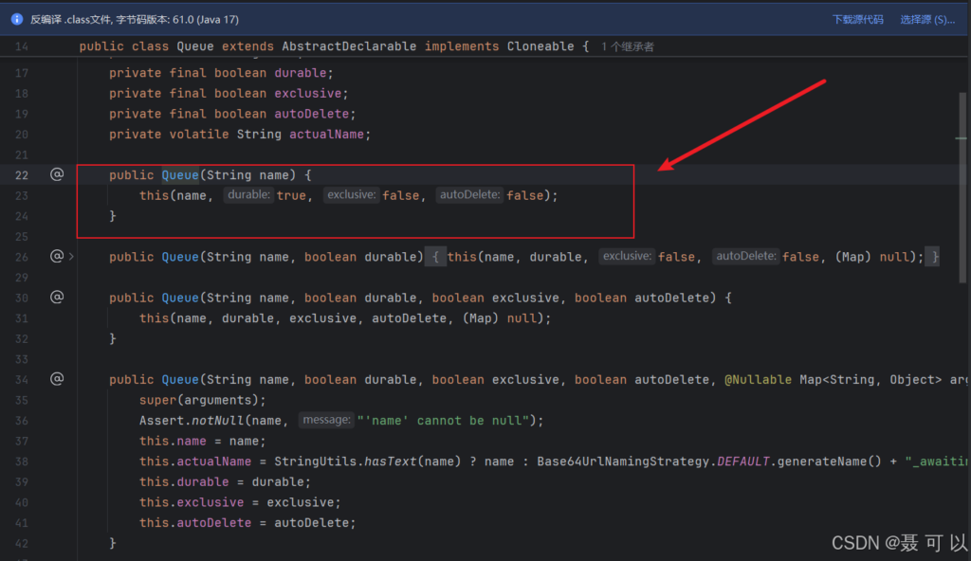Click line number 22 in the gutter
This screenshot has height=561, width=971.
tap(22, 175)
